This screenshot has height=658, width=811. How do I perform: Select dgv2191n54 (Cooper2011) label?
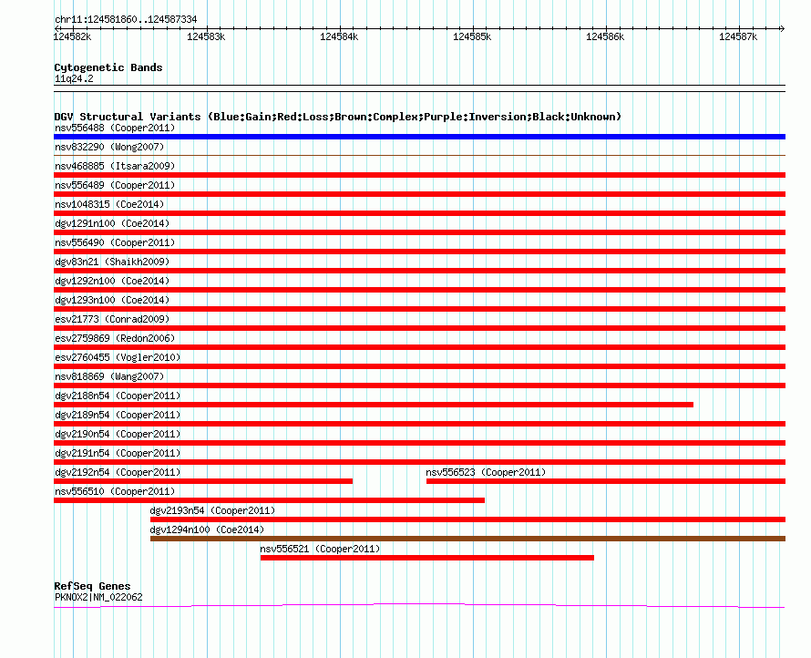tap(118, 453)
